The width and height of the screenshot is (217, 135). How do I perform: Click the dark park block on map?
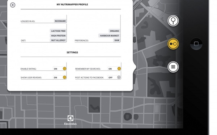pyautogui.click(x=94, y=105)
